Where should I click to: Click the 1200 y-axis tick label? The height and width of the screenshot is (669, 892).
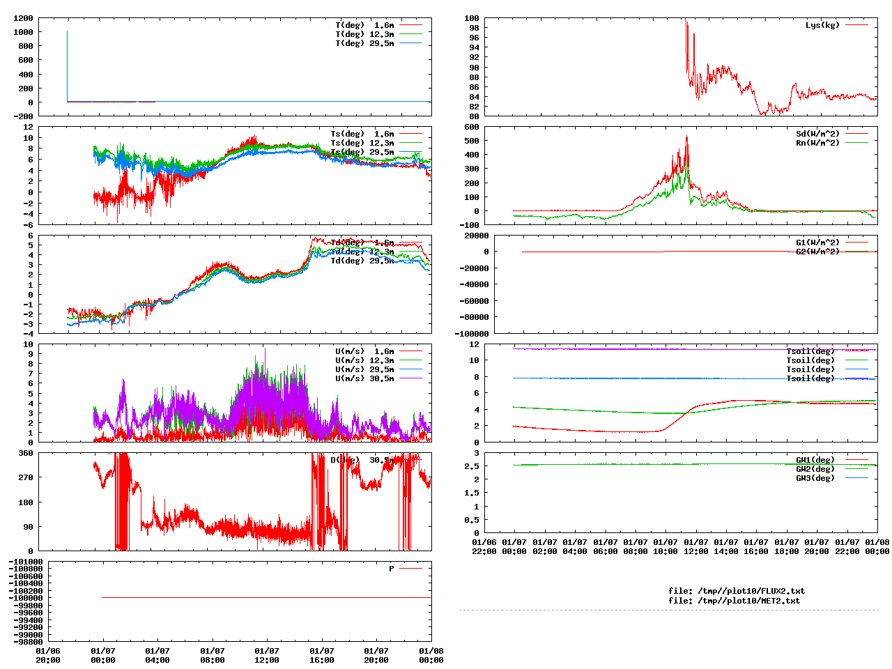coord(22,18)
